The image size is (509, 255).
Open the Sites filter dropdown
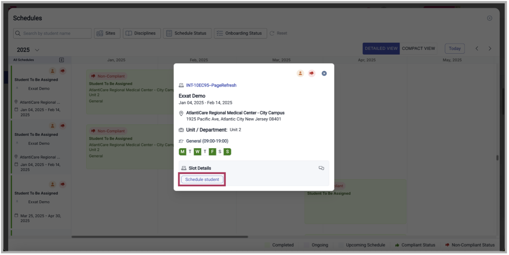(x=107, y=33)
